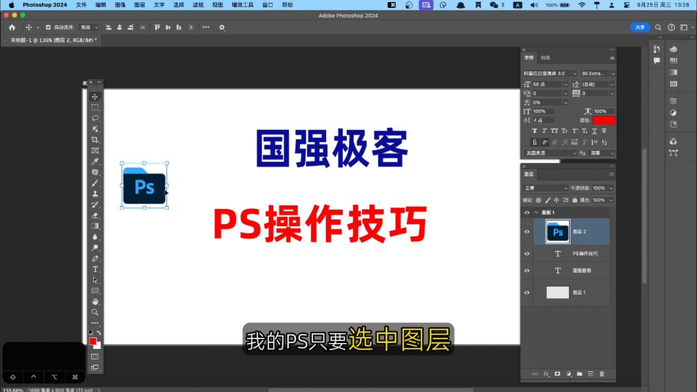
Task: Open the Photoshop search icon
Action: pos(658,27)
